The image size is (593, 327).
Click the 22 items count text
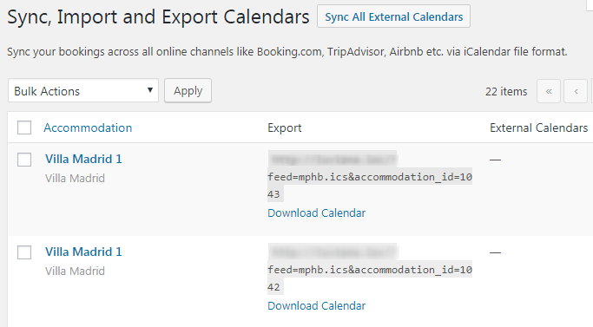point(506,91)
